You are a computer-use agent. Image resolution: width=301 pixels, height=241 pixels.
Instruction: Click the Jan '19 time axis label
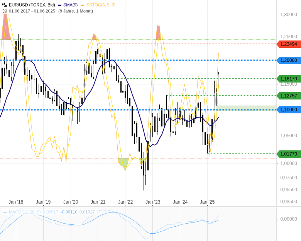(43, 202)
